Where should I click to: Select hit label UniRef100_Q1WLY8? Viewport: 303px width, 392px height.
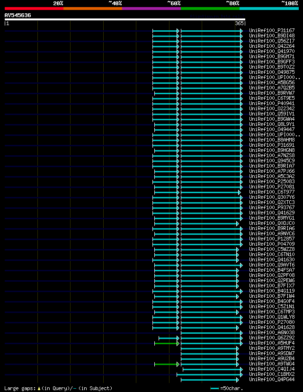point(272,317)
